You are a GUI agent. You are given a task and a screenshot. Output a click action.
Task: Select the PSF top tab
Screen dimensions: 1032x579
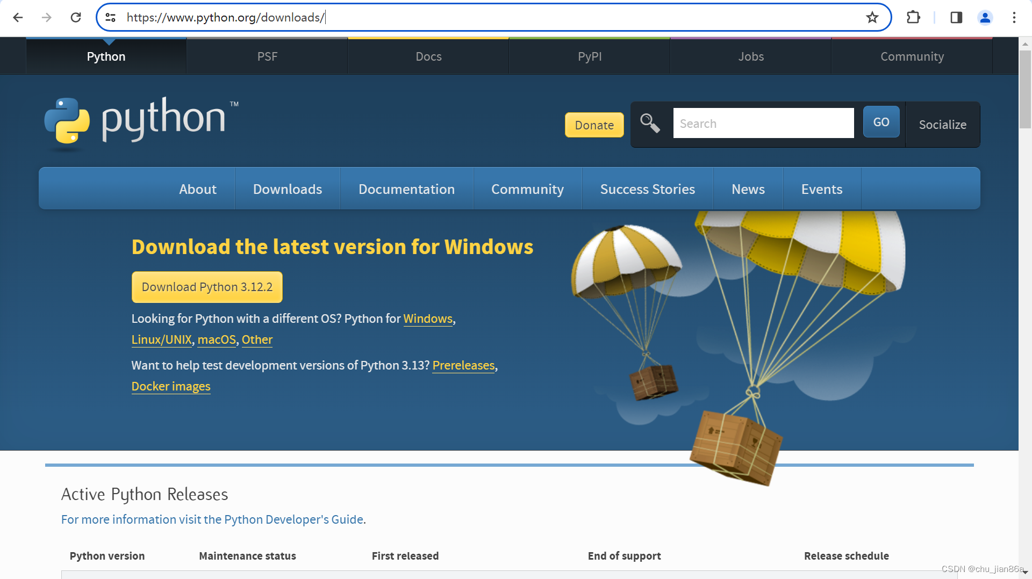[x=267, y=56]
